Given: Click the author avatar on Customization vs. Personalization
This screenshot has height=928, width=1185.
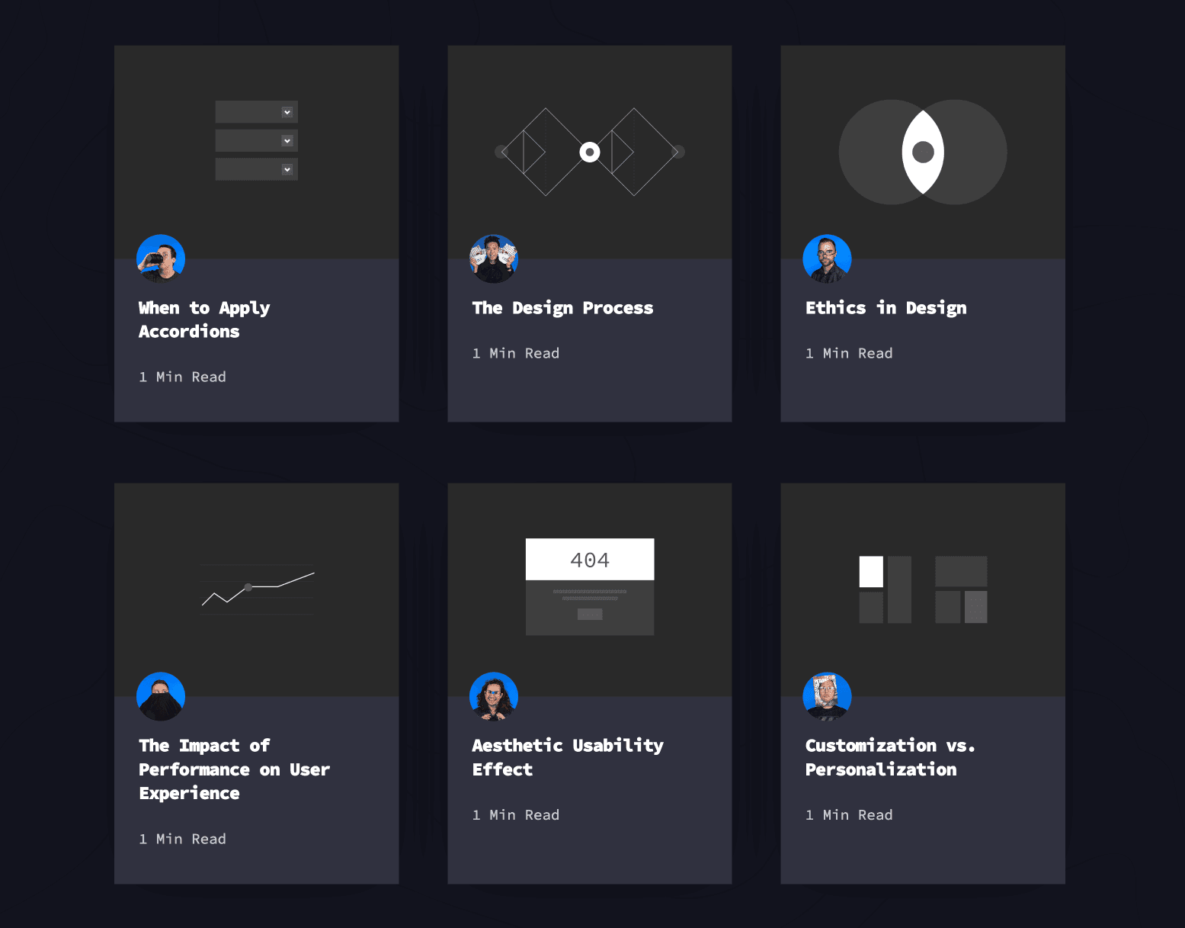Looking at the screenshot, I should [827, 696].
